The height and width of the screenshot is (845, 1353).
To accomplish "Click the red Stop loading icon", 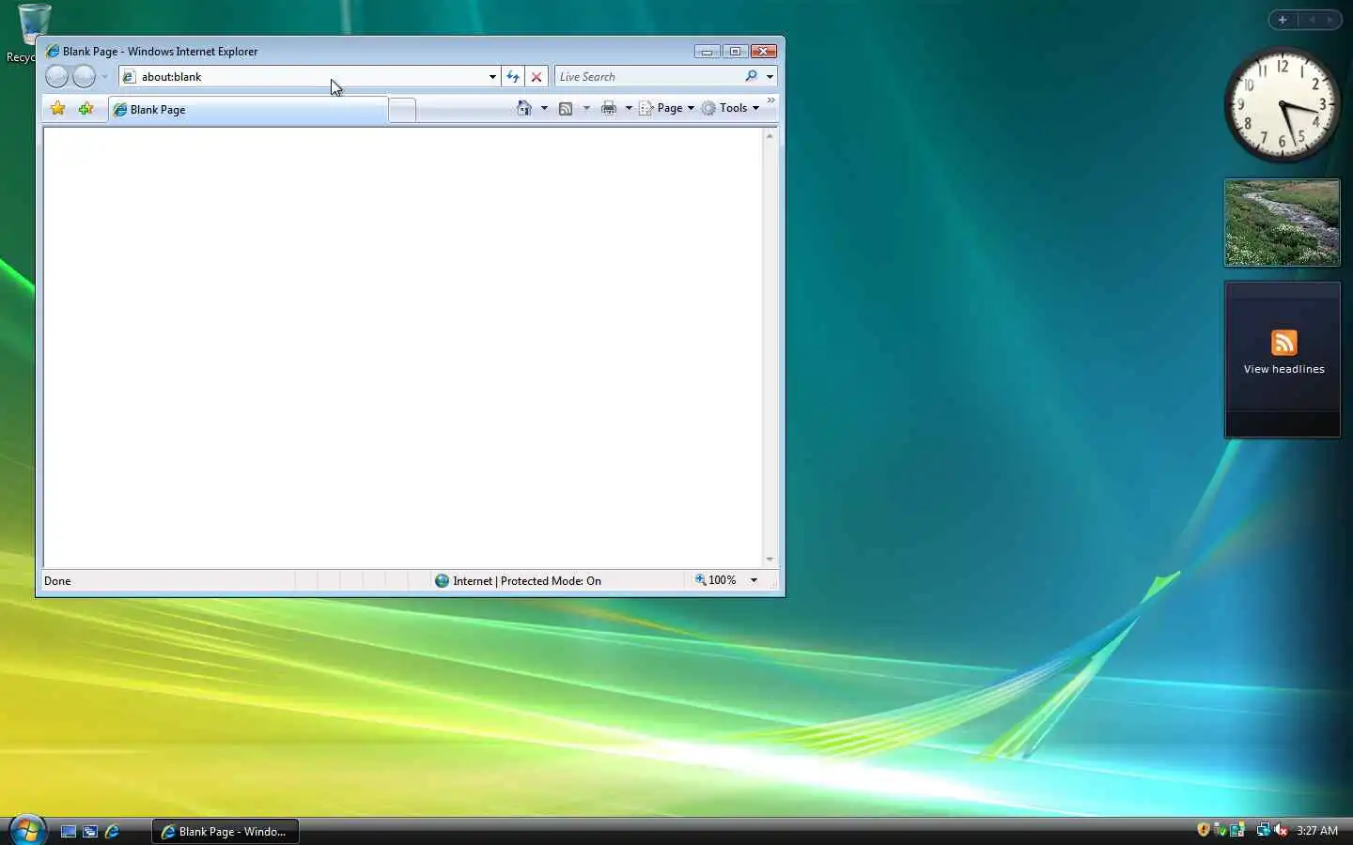I will [x=537, y=77].
